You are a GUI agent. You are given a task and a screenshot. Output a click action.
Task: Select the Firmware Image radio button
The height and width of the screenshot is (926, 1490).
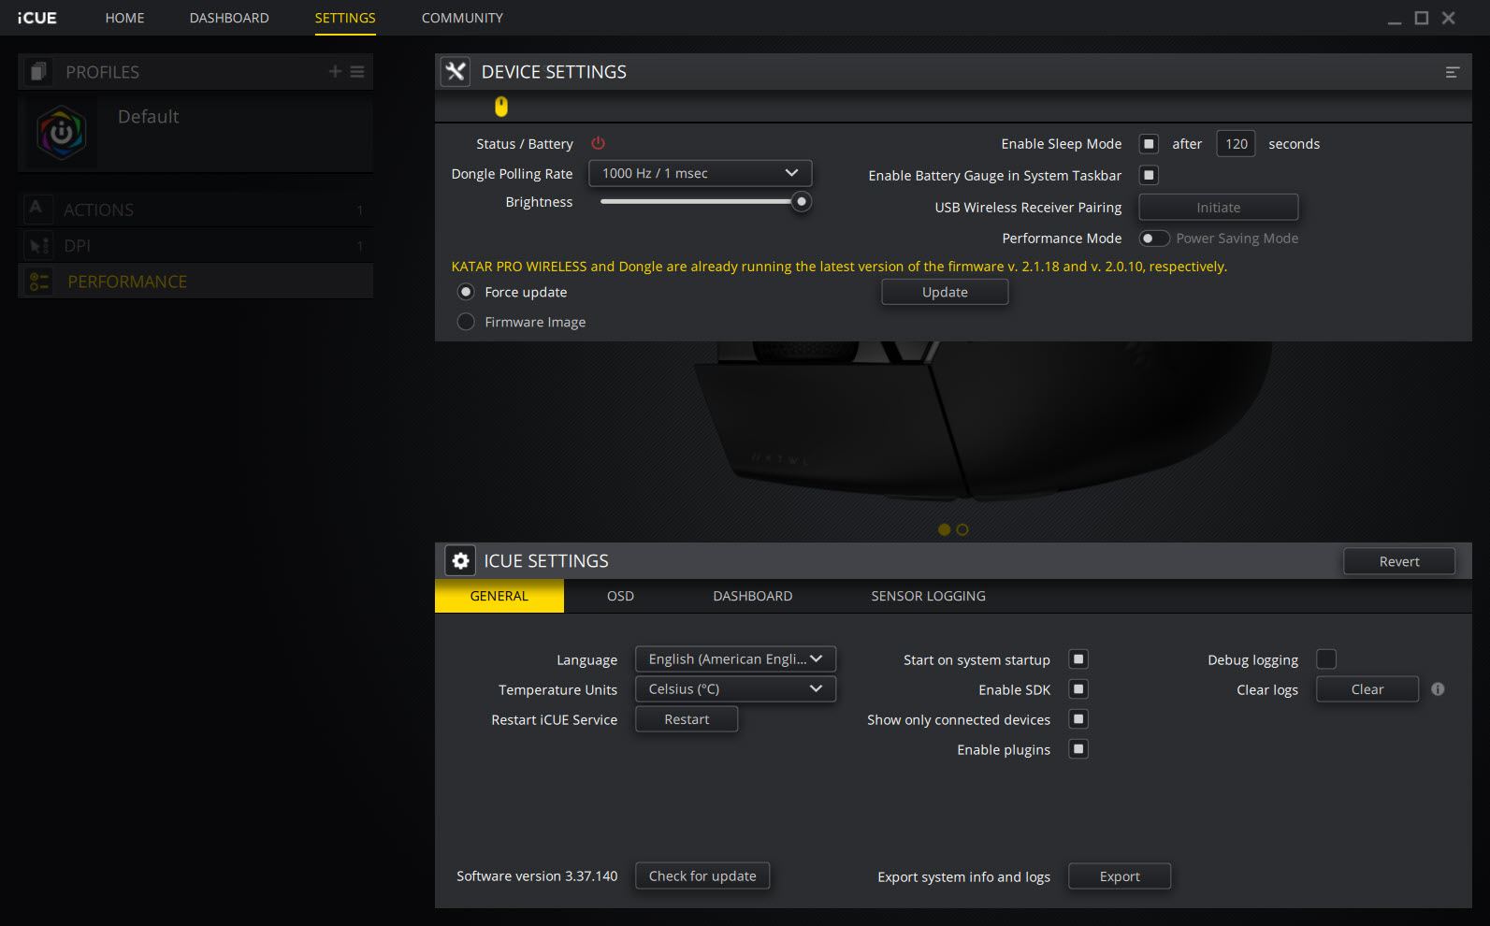click(x=466, y=322)
